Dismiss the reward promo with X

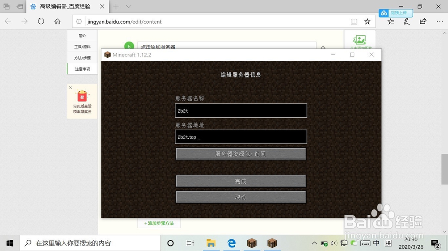pos(70,87)
